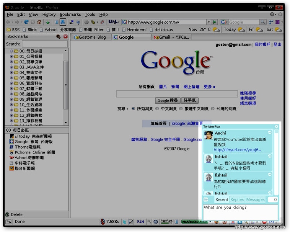Expand the 03_JAVA文件 bookmark folder
290x232 pixels.
coord(11,67)
